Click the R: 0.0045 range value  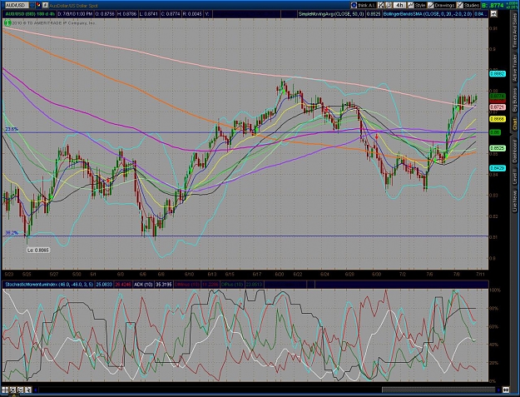pos(192,14)
